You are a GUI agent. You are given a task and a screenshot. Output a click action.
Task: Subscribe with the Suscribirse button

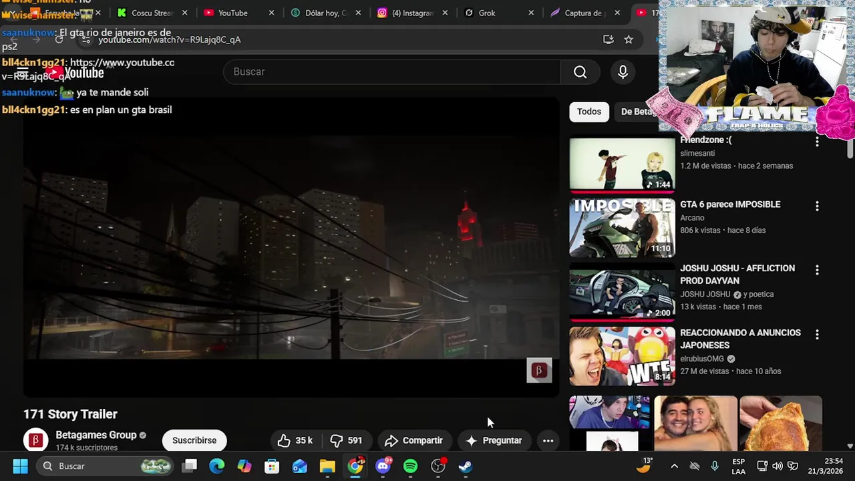pos(194,440)
